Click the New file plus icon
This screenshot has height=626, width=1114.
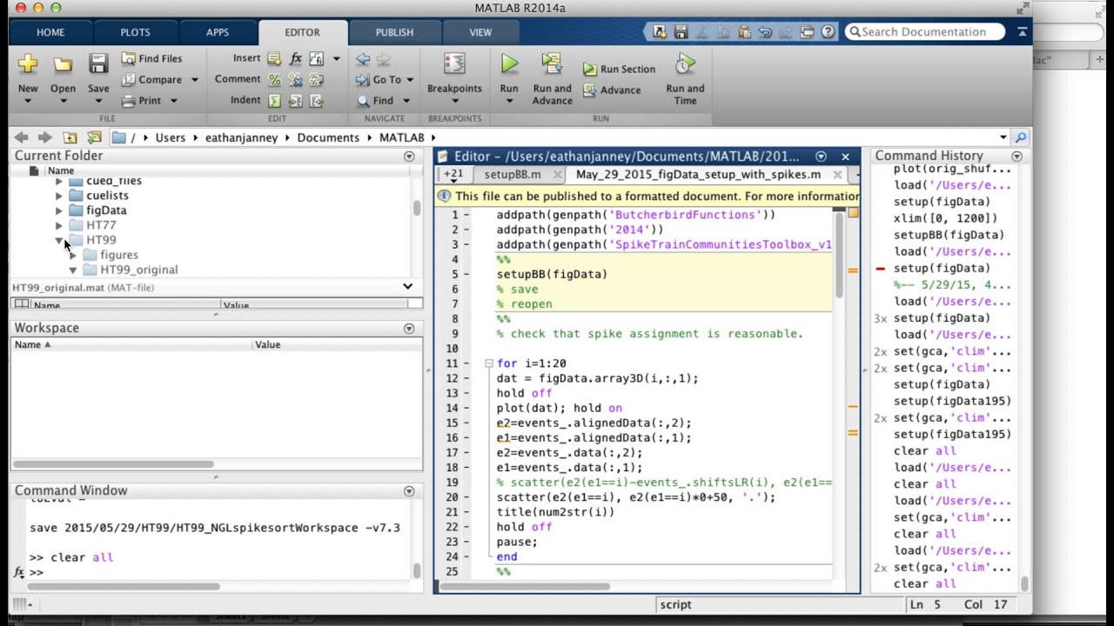(x=28, y=64)
